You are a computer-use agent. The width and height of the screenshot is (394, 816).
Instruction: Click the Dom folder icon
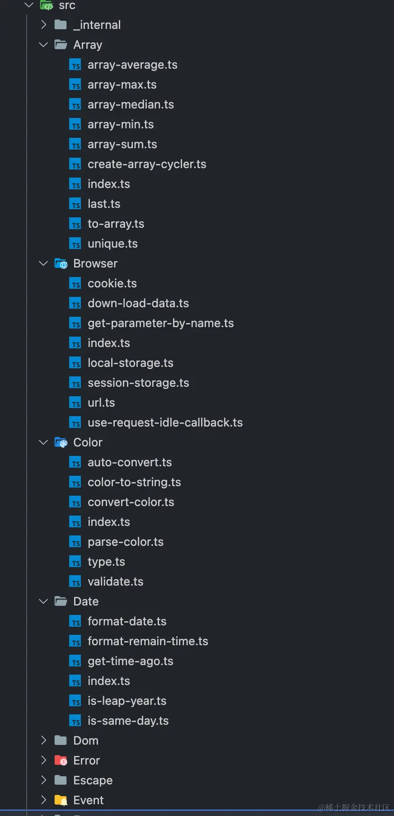click(61, 741)
